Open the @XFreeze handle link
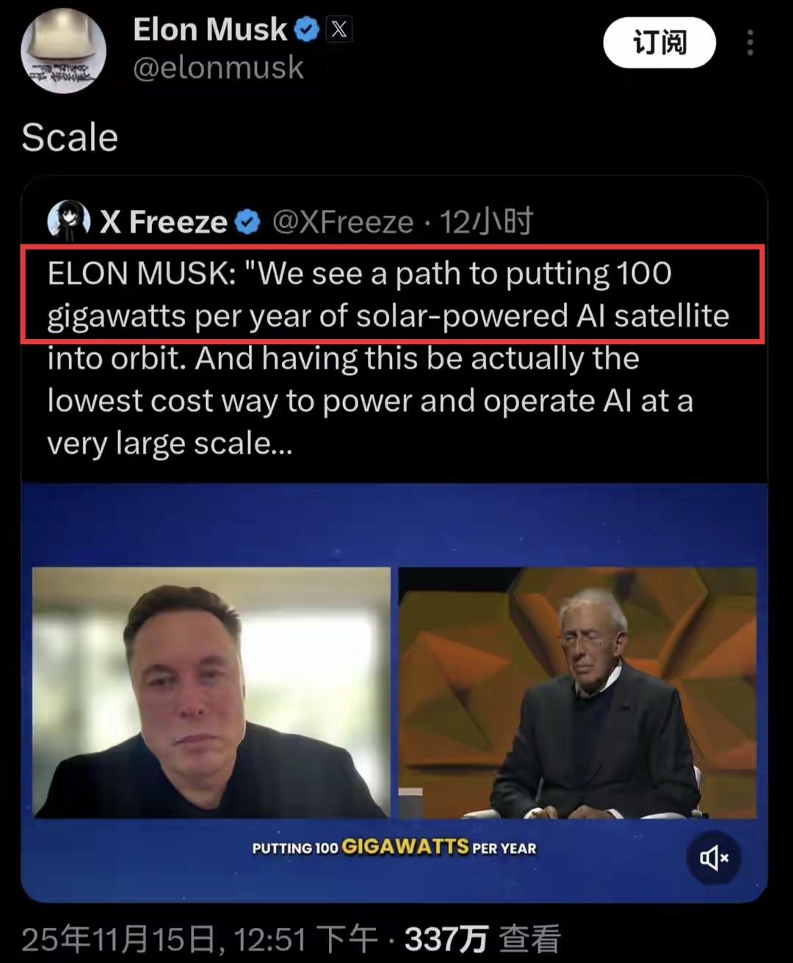Viewport: 793px width, 963px height. pyautogui.click(x=343, y=222)
